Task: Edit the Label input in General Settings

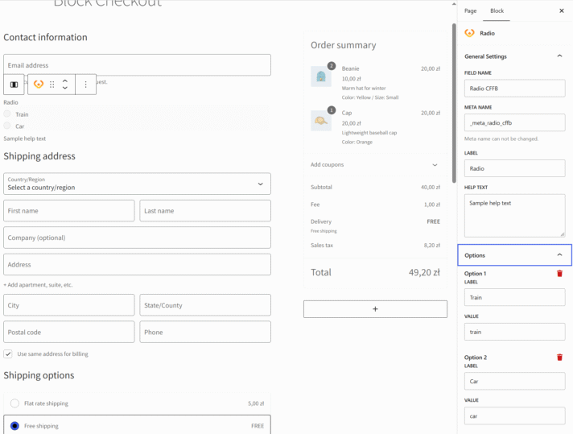Action: click(x=514, y=168)
